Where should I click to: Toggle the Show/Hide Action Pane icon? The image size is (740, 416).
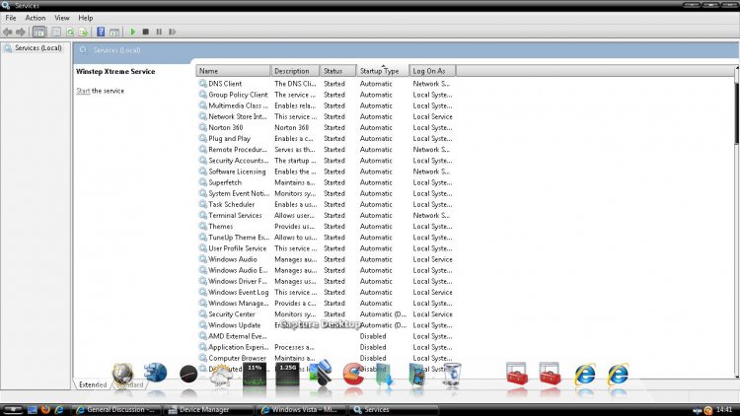pos(114,33)
